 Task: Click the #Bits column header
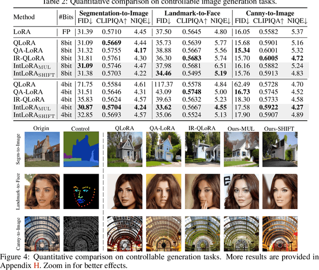[x=66, y=17]
